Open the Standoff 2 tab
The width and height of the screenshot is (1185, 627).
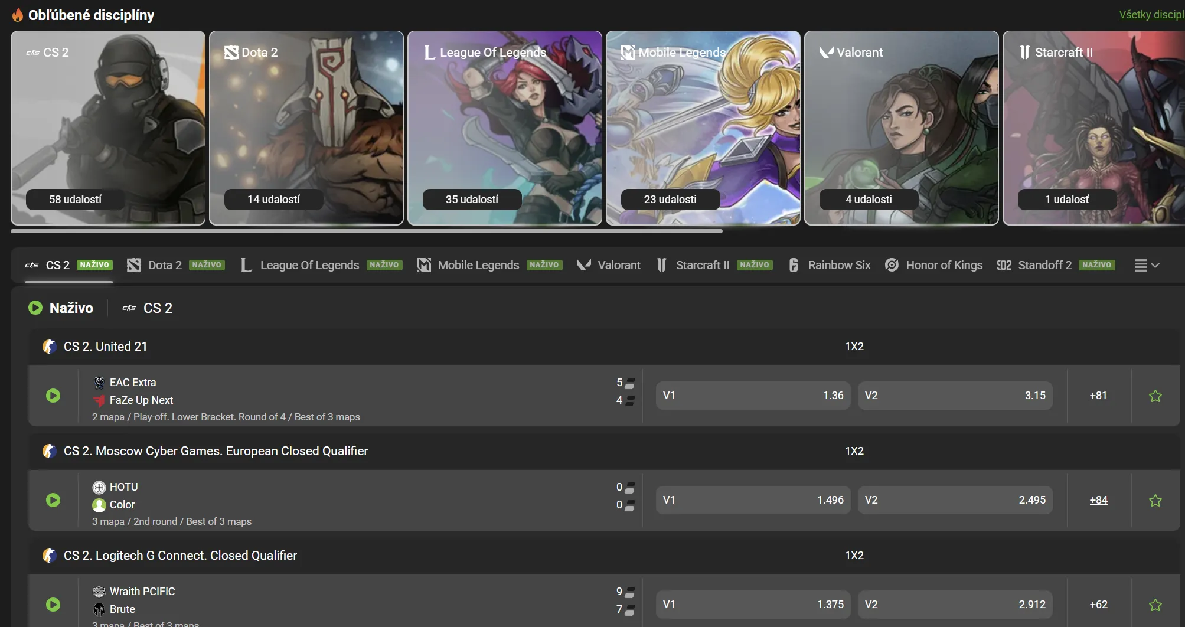click(1056, 266)
